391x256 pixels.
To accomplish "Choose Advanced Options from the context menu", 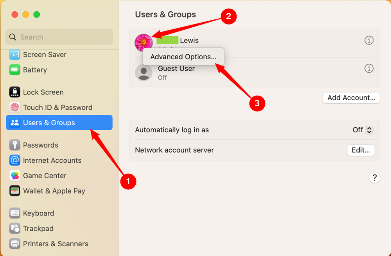I will click(x=183, y=57).
